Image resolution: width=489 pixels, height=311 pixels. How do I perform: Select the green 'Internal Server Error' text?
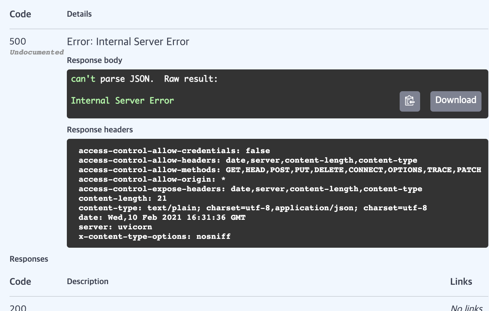[x=122, y=101]
